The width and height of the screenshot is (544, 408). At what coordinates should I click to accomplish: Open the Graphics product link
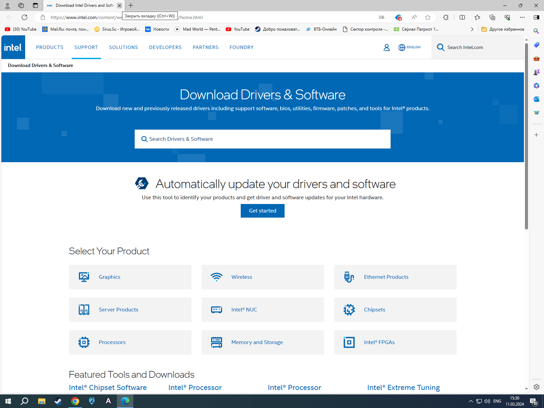(x=109, y=277)
